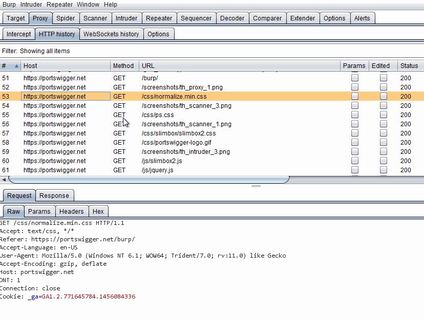Sort by the Method column header
The width and height of the screenshot is (424, 321).
(x=123, y=66)
